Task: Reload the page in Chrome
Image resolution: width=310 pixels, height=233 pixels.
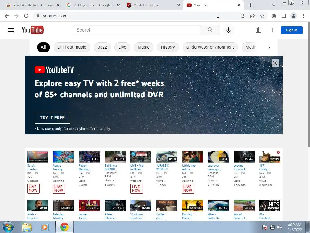Action: (x=26, y=16)
